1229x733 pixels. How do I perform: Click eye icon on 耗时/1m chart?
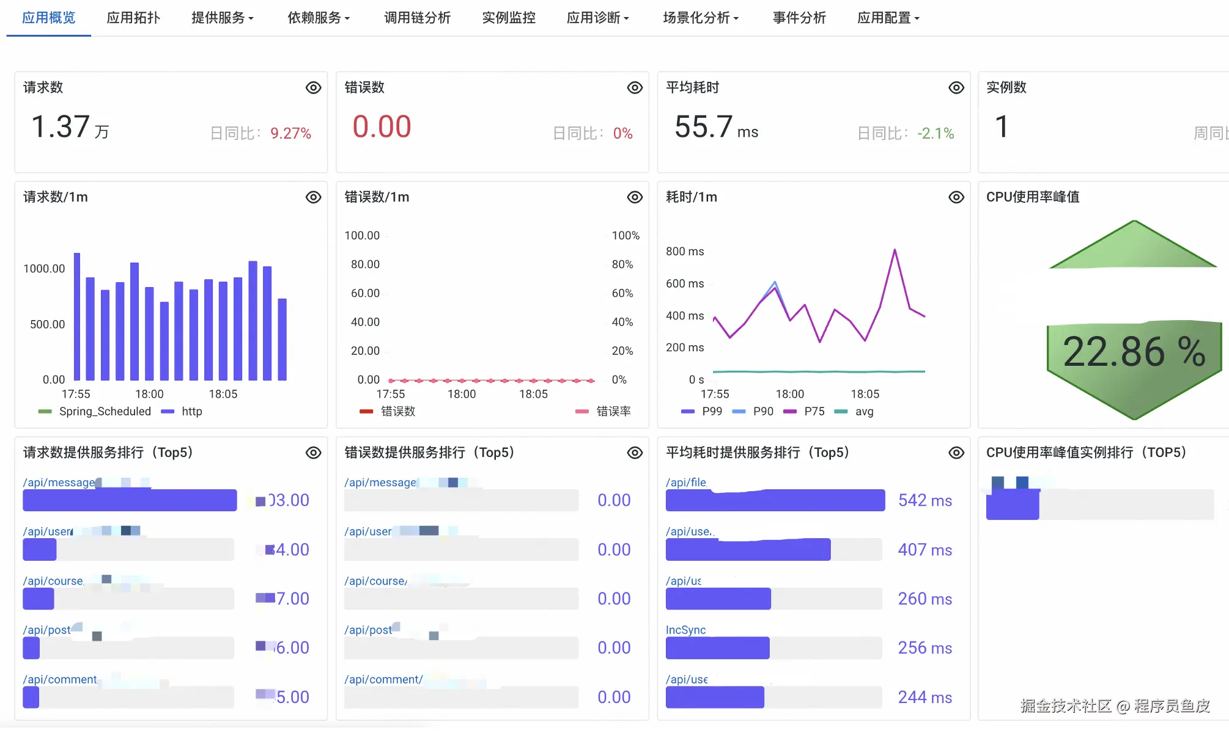956,197
